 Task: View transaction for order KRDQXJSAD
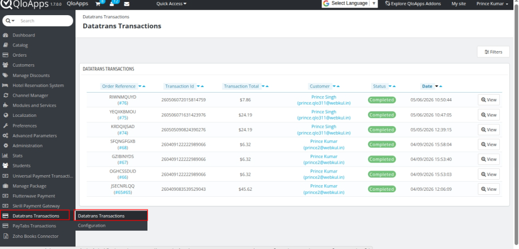(489, 130)
